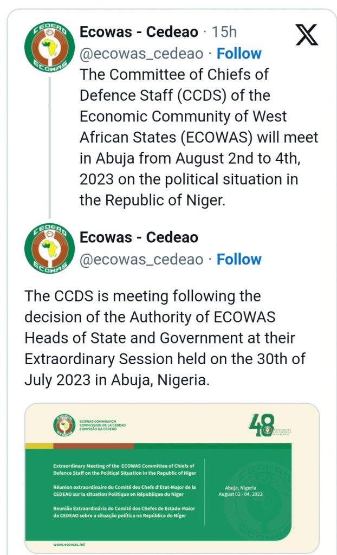This screenshot has width=337, height=555.
Task: Follow Ecowas from the first tweet
Action: [239, 54]
